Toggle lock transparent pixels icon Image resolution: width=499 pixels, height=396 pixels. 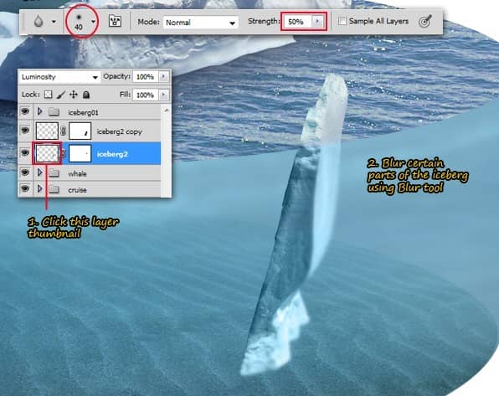48,95
